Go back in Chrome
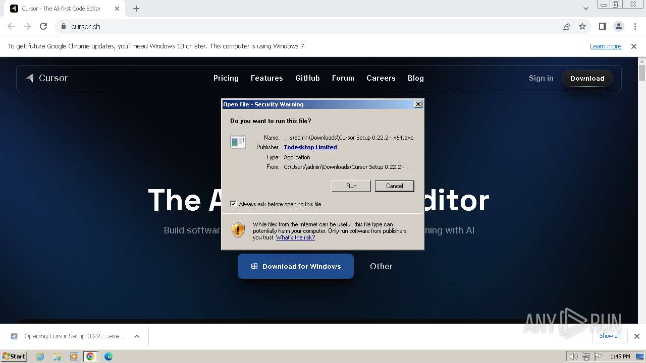The width and height of the screenshot is (646, 363). [x=11, y=26]
